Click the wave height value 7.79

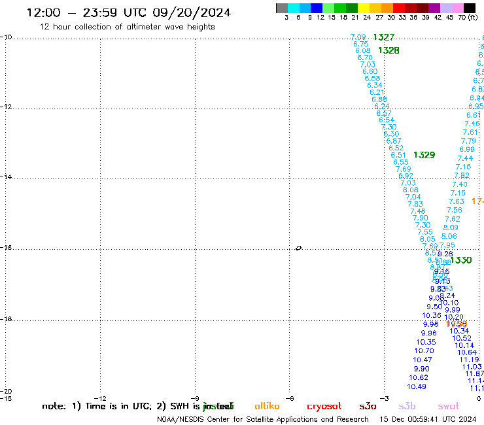[468, 141]
